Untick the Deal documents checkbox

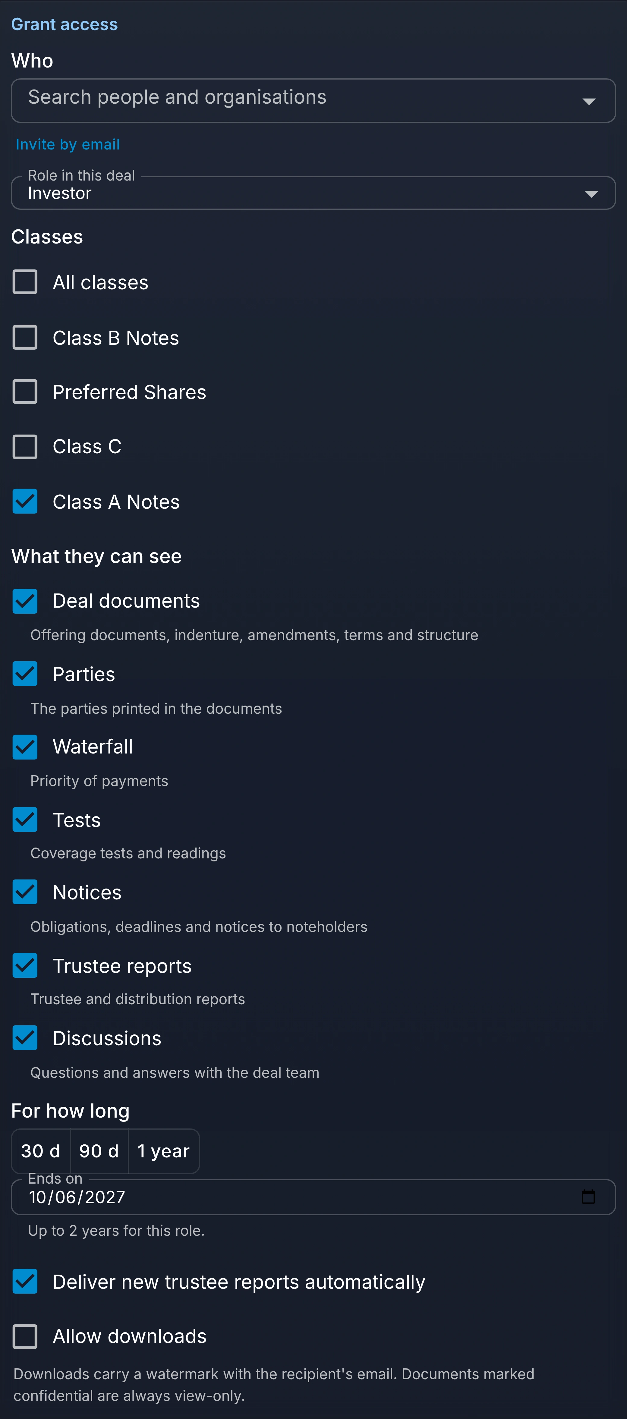click(25, 601)
